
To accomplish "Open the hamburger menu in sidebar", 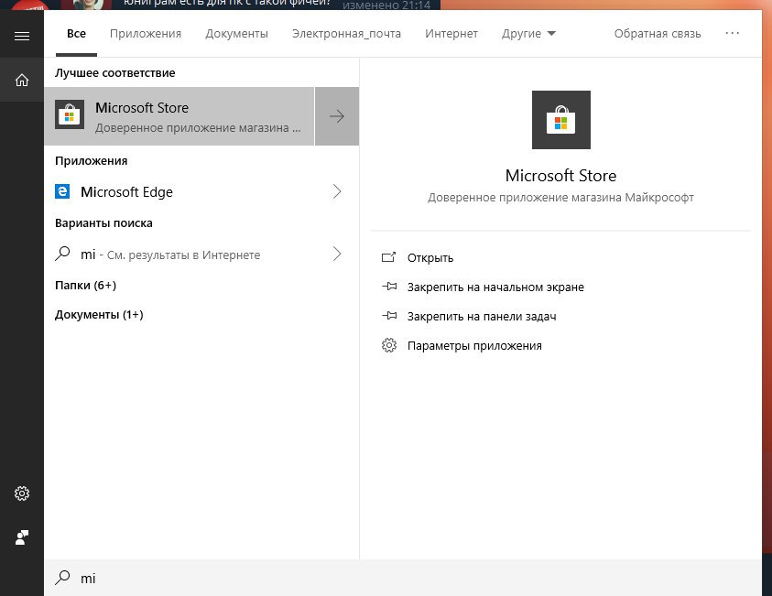I will coord(22,36).
